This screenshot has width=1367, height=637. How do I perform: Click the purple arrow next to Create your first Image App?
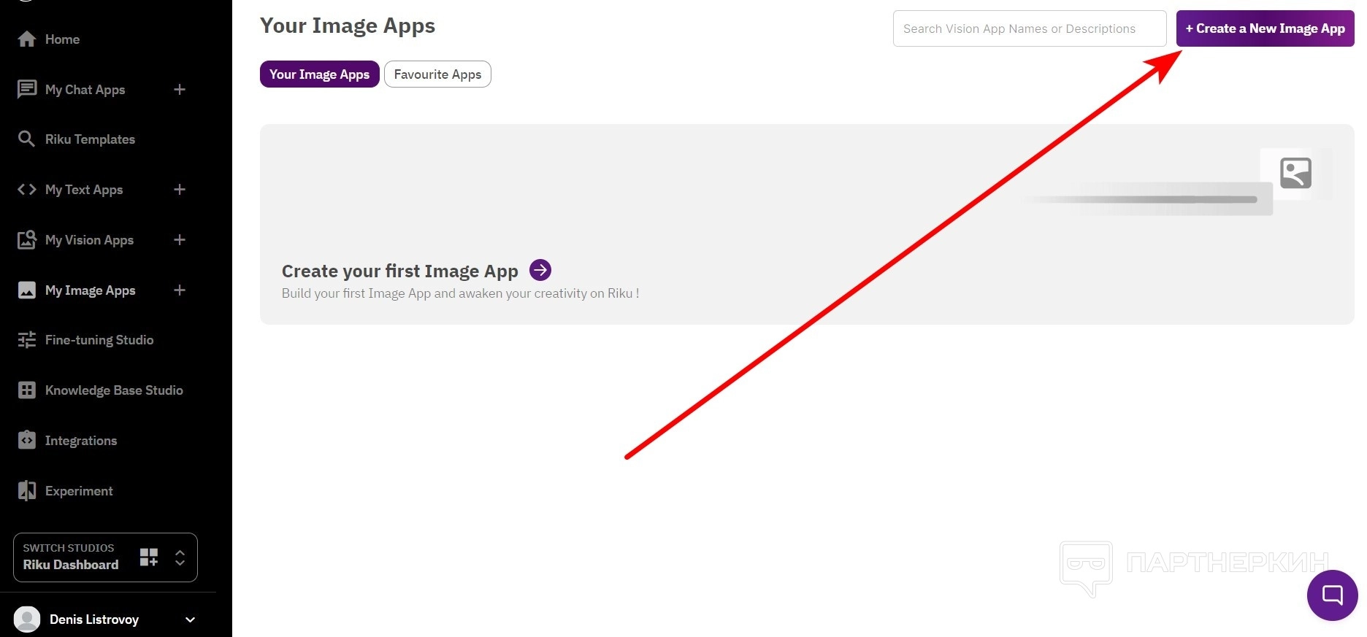pyautogui.click(x=540, y=270)
